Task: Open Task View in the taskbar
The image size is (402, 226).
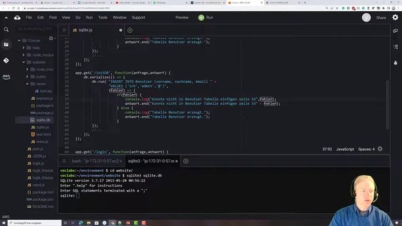Action: [x=73, y=223]
